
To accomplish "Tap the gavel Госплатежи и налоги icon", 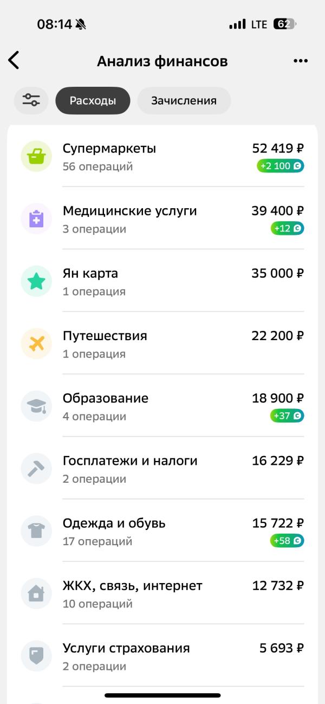I will (x=36, y=469).
